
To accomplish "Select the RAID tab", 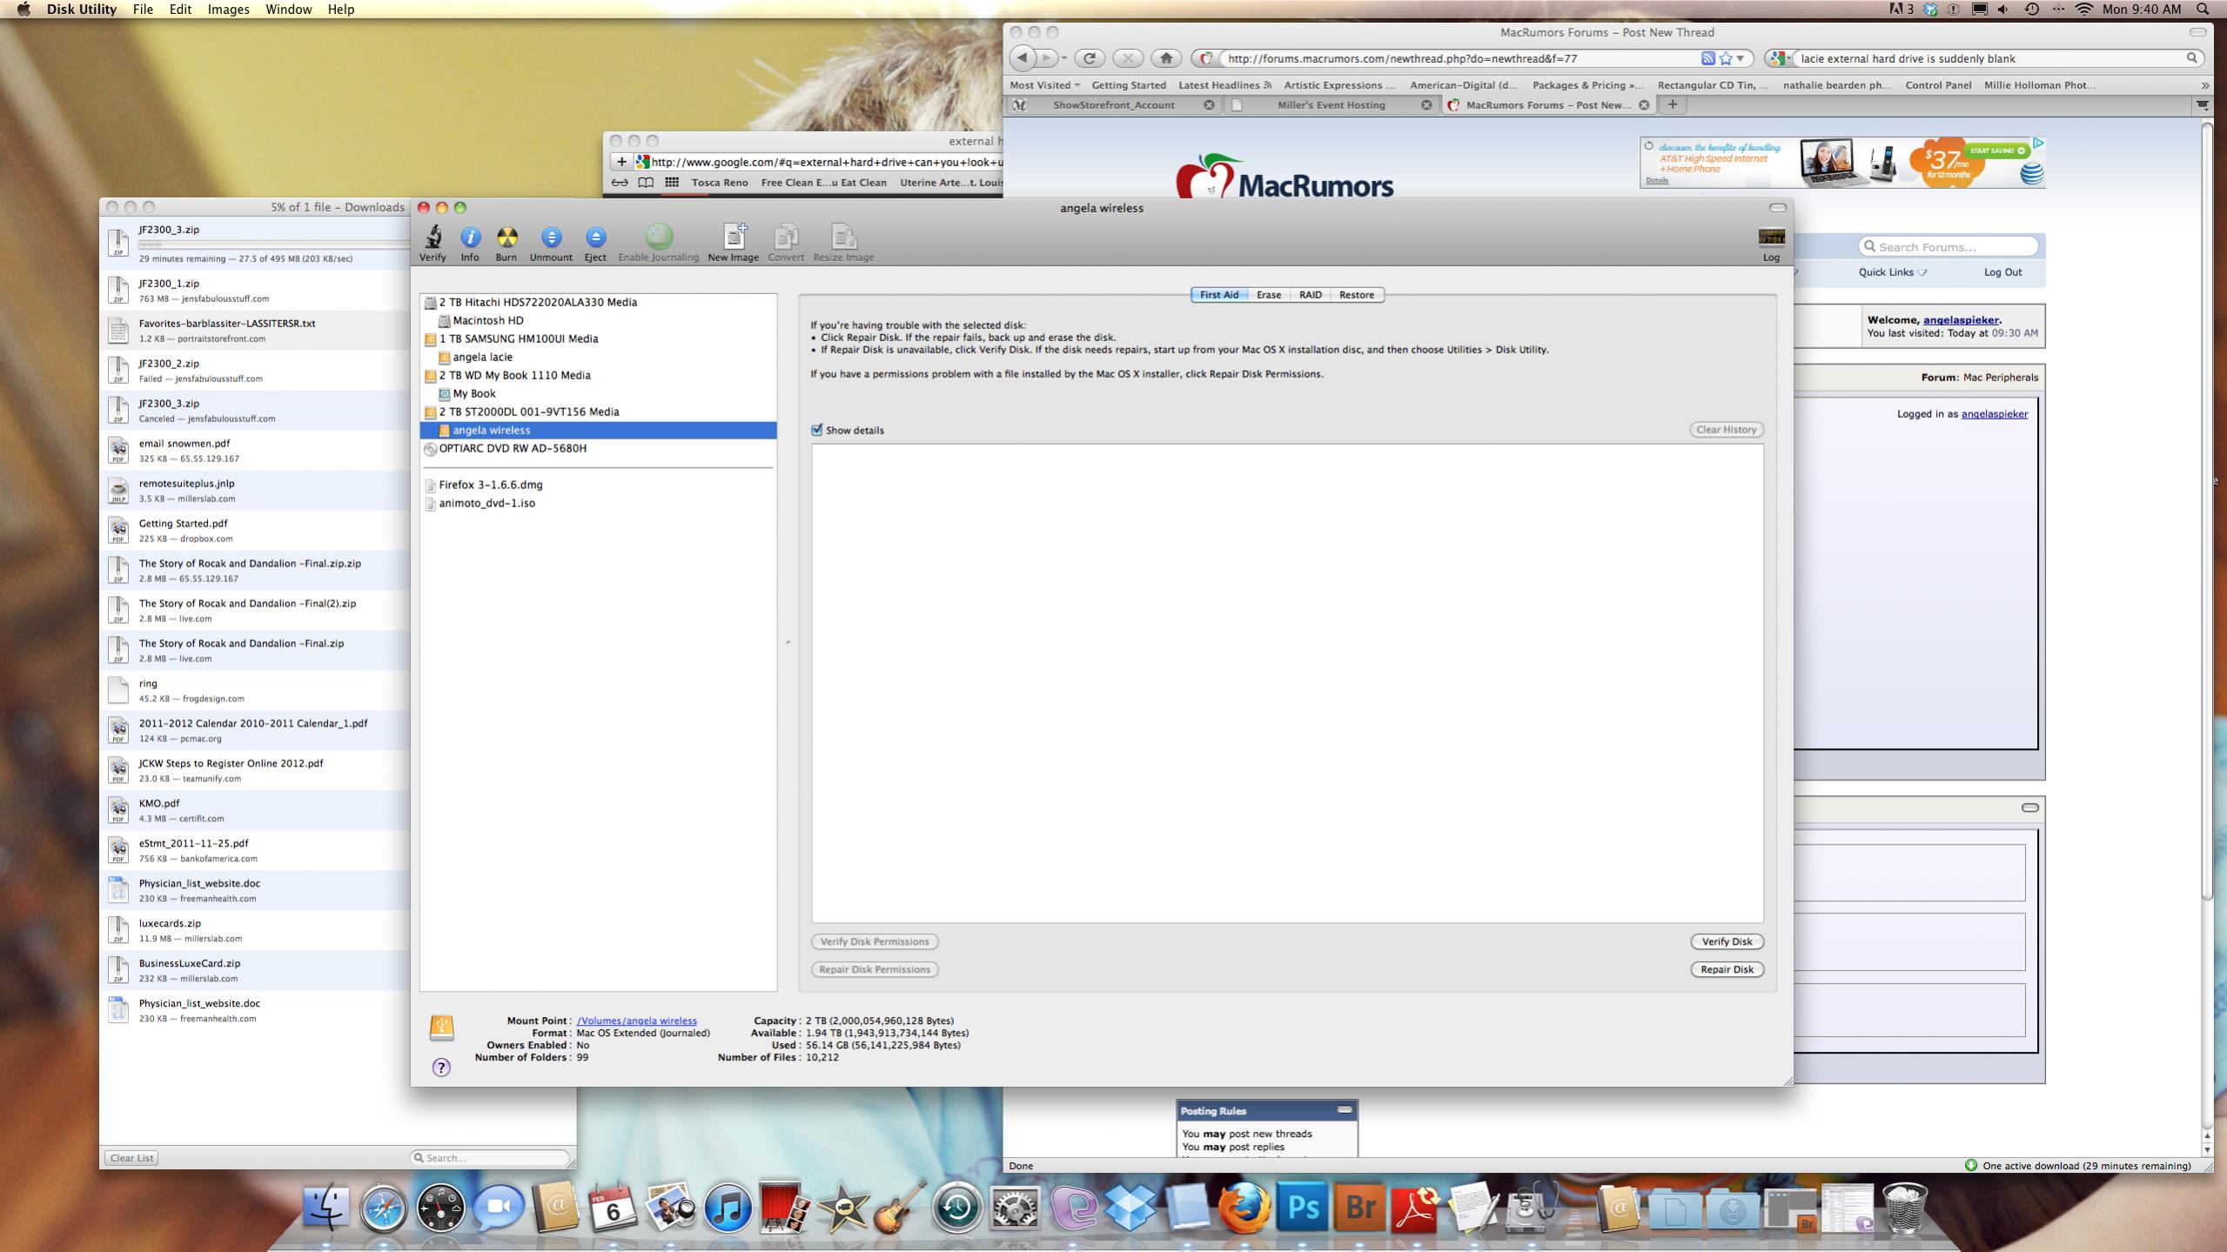I will [x=1310, y=295].
